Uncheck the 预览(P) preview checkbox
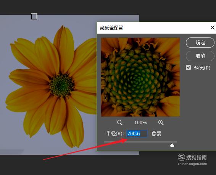 (x=188, y=68)
